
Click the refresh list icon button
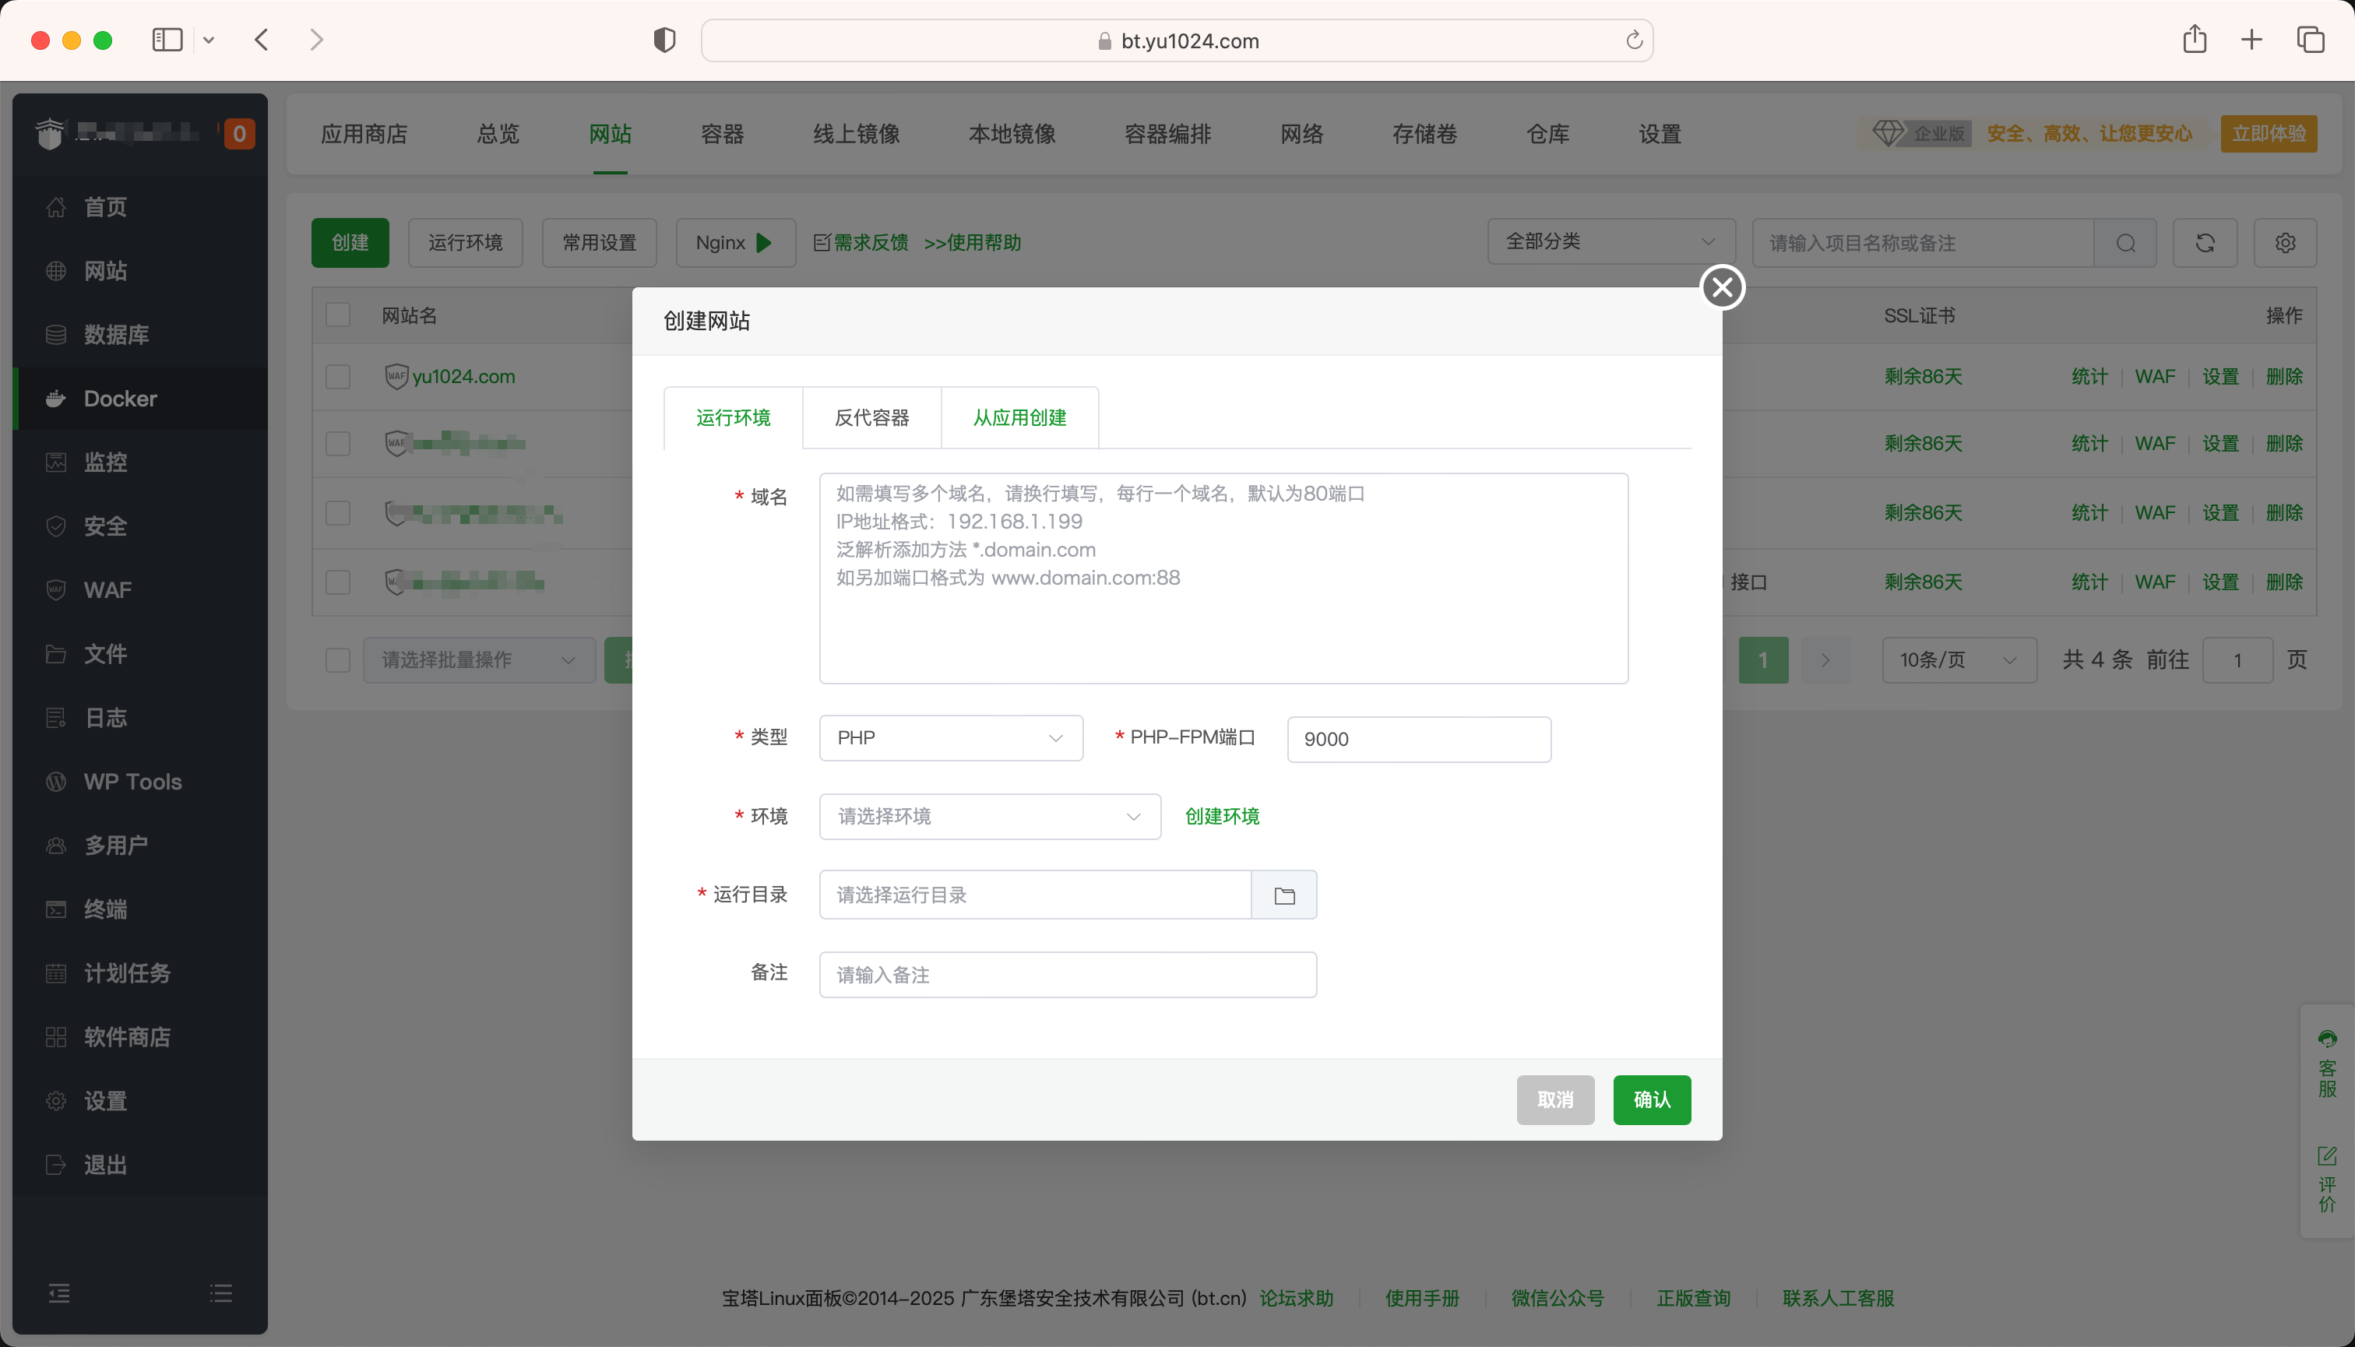pyautogui.click(x=2205, y=242)
